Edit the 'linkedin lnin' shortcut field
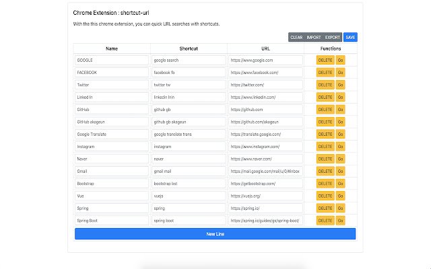Image resolution: width=431 pixels, height=269 pixels. point(189,97)
